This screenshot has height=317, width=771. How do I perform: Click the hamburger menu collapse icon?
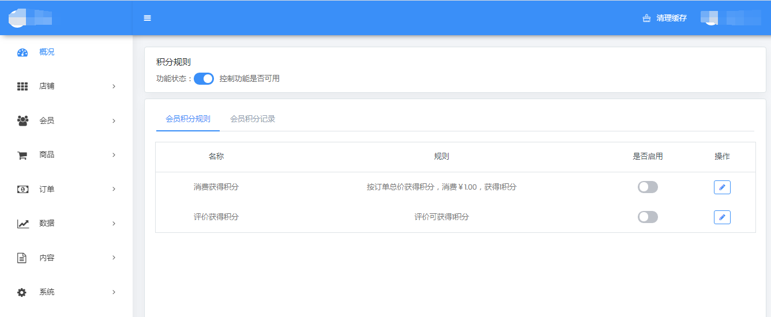click(147, 18)
